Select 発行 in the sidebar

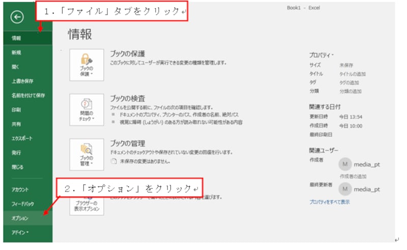click(28, 152)
